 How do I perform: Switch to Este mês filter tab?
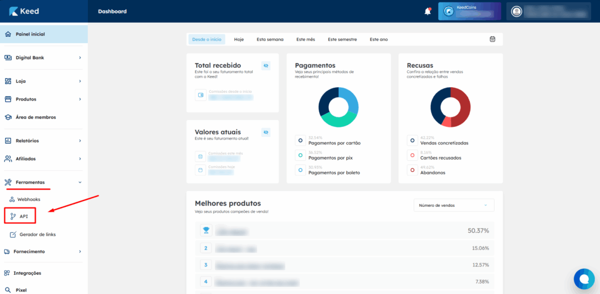(x=305, y=39)
